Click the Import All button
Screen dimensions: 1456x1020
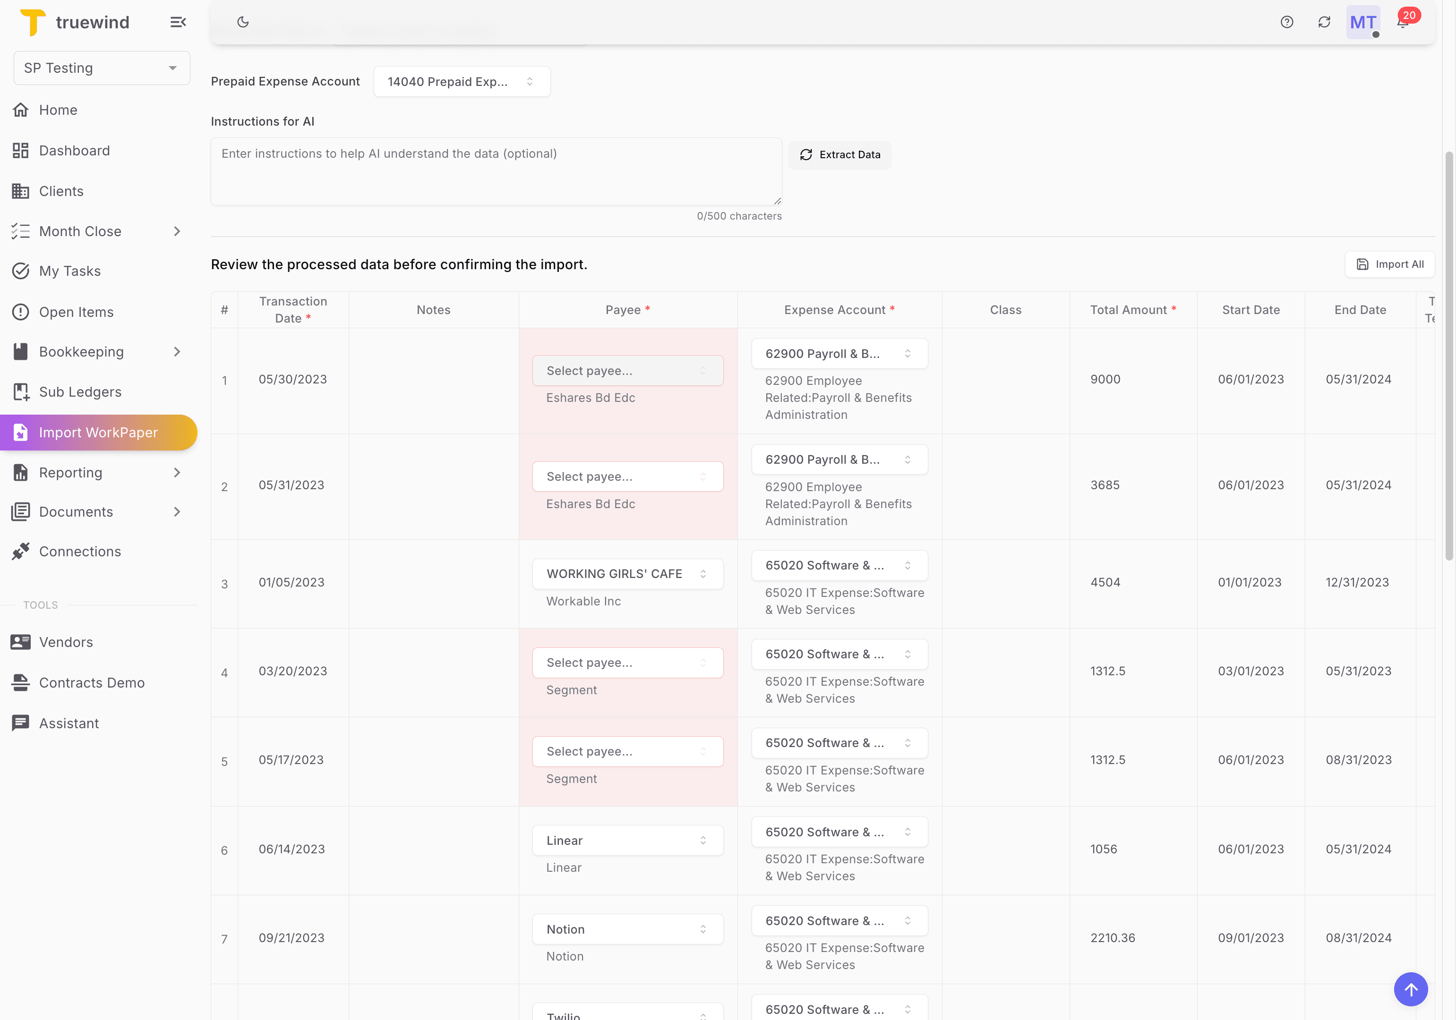click(1389, 263)
